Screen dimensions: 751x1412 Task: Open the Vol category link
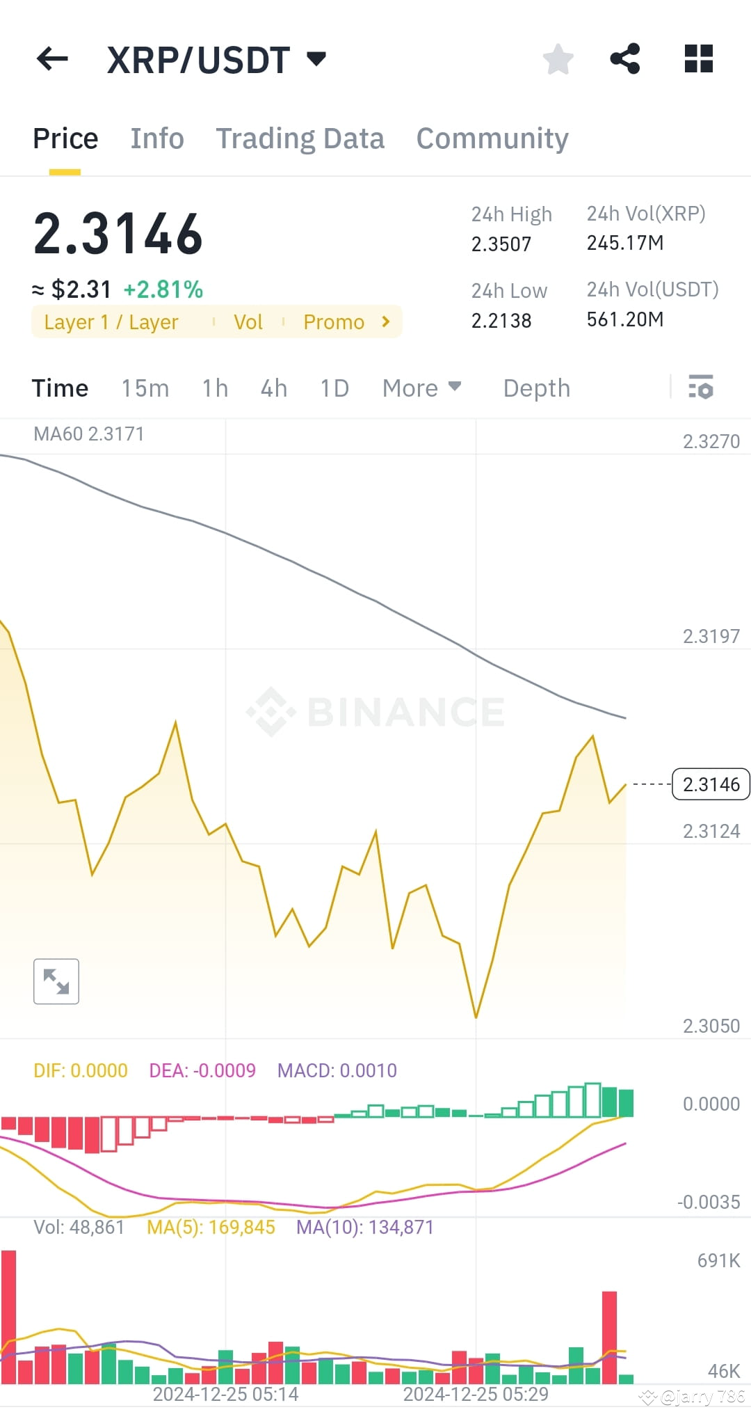click(x=248, y=322)
